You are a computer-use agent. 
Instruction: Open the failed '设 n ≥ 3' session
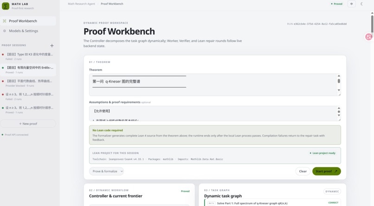28,96
